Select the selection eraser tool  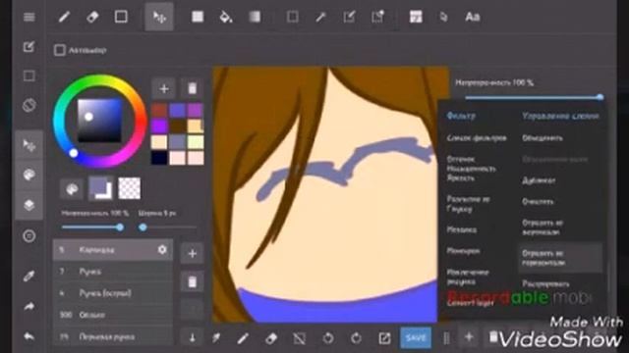pos(377,17)
